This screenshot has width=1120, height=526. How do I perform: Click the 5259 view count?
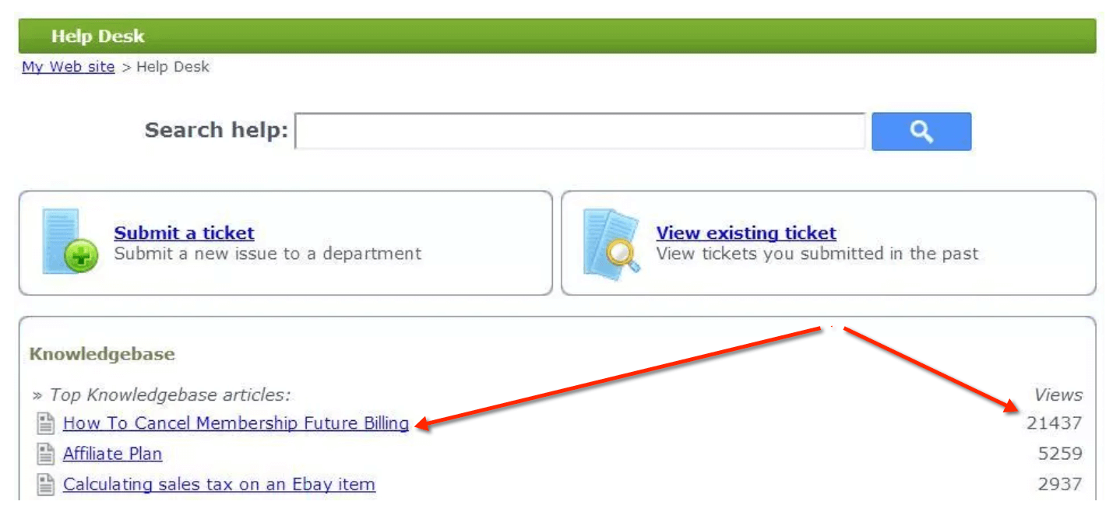1060,454
